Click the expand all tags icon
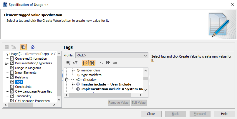The height and width of the screenshot is (119, 237). point(69,63)
